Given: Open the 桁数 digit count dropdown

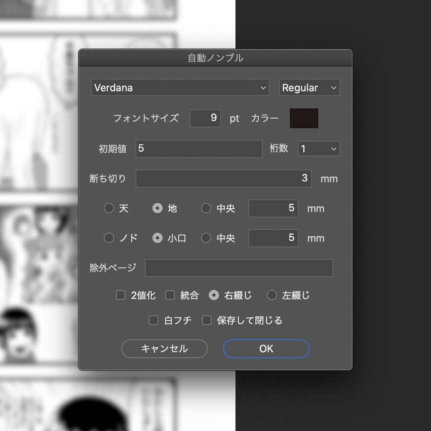Looking at the screenshot, I should (x=319, y=149).
